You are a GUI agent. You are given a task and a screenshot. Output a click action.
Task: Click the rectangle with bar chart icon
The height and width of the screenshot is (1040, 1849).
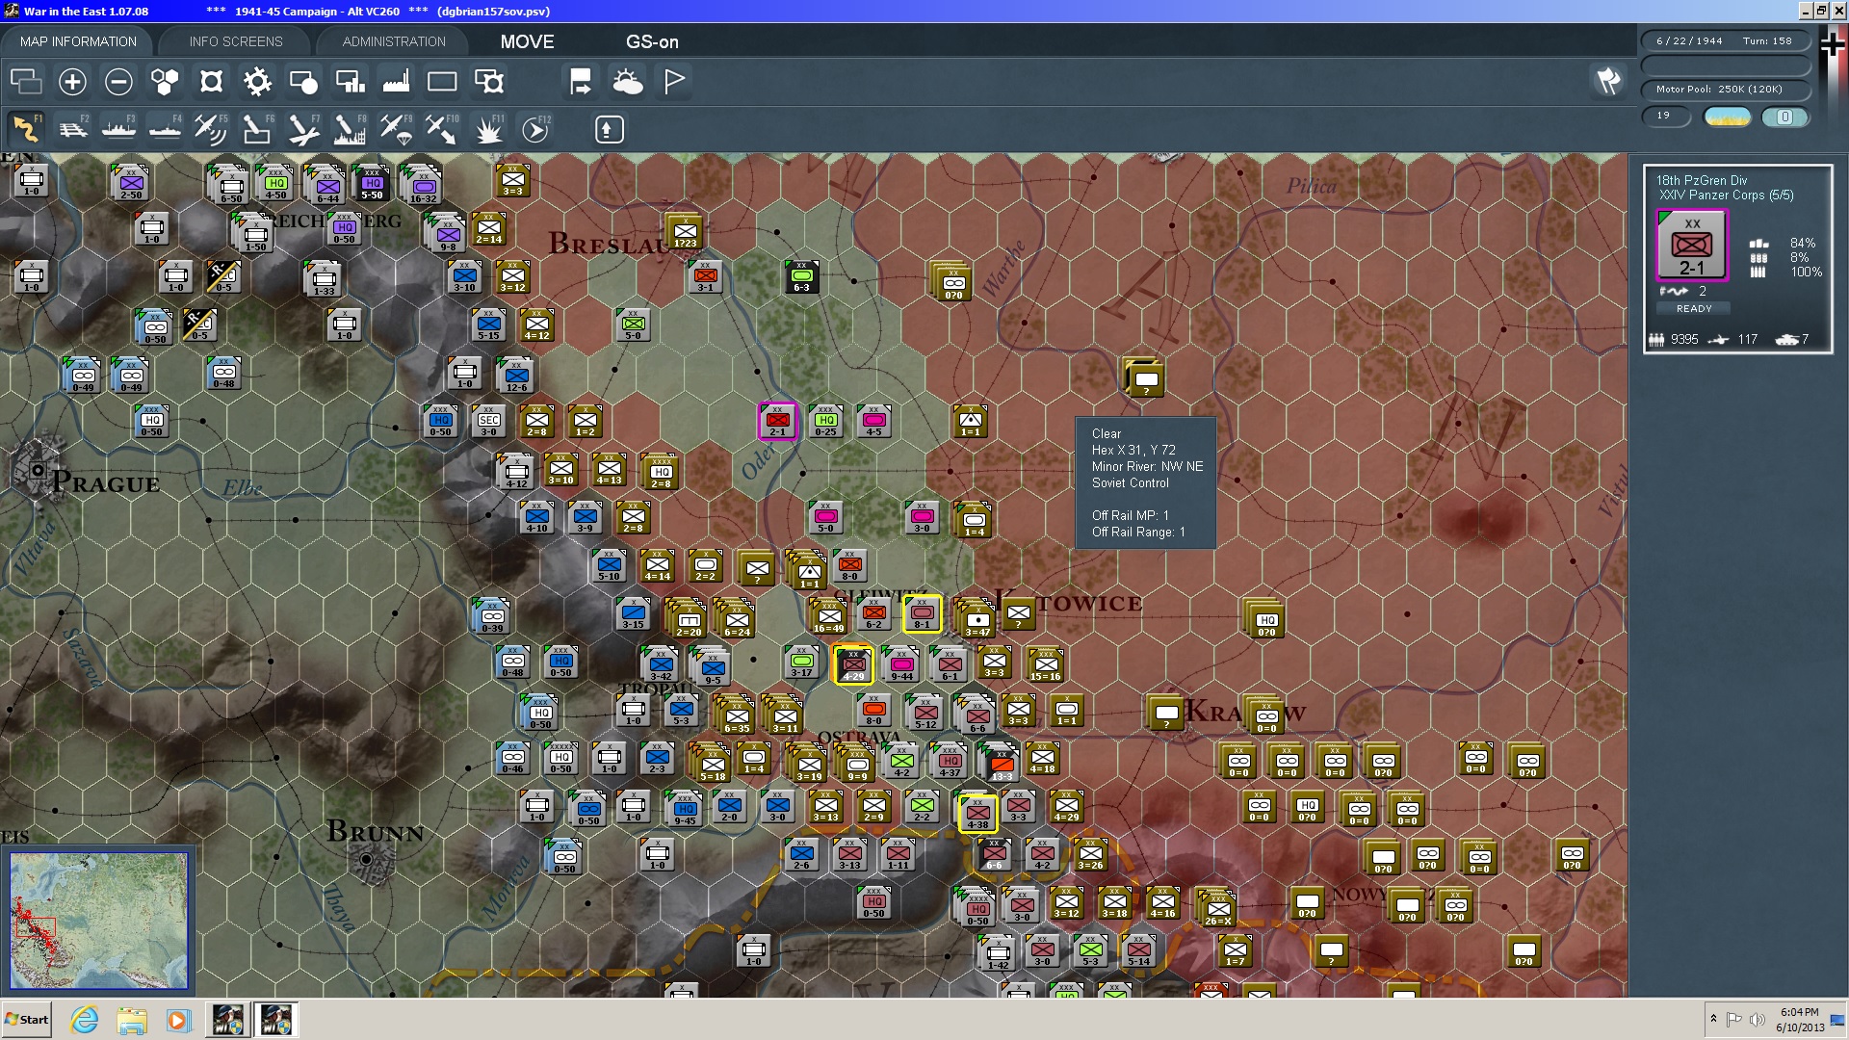click(x=350, y=82)
